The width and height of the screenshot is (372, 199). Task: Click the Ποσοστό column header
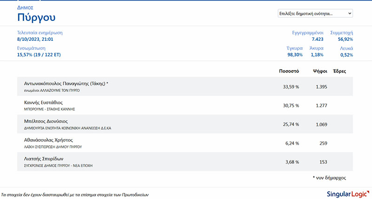click(289, 71)
